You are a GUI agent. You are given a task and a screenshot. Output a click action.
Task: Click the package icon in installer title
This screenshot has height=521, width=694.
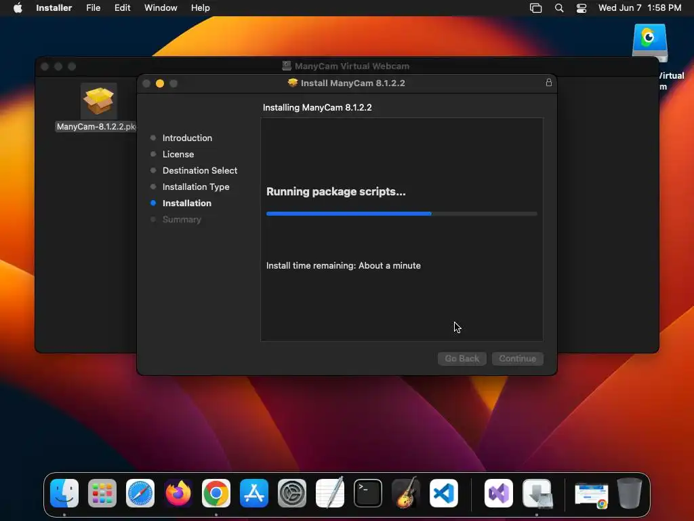click(x=293, y=83)
